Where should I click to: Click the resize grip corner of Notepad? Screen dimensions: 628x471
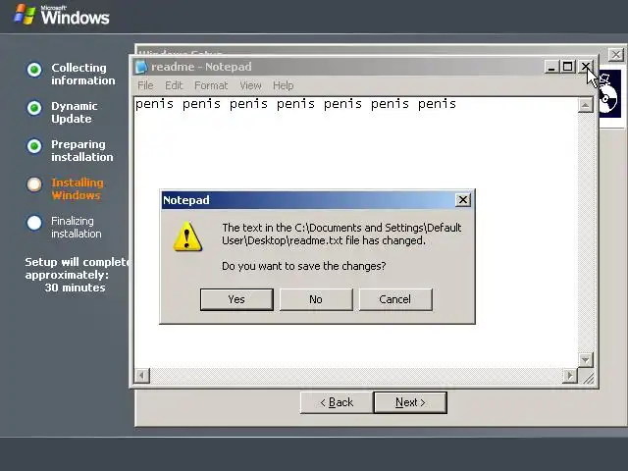click(588, 377)
